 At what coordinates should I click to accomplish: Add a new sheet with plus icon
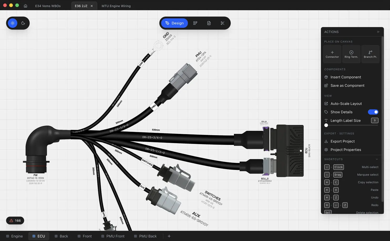pyautogui.click(x=169, y=236)
